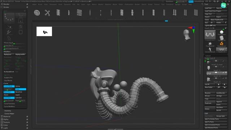Click the Append subtool button

pyautogui.click(x=221, y=102)
